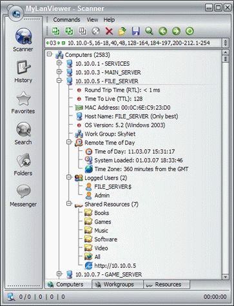The height and width of the screenshot is (306, 234).
Task: Select the FILE_SERVER$ logged user
Action: pyautogui.click(x=113, y=187)
